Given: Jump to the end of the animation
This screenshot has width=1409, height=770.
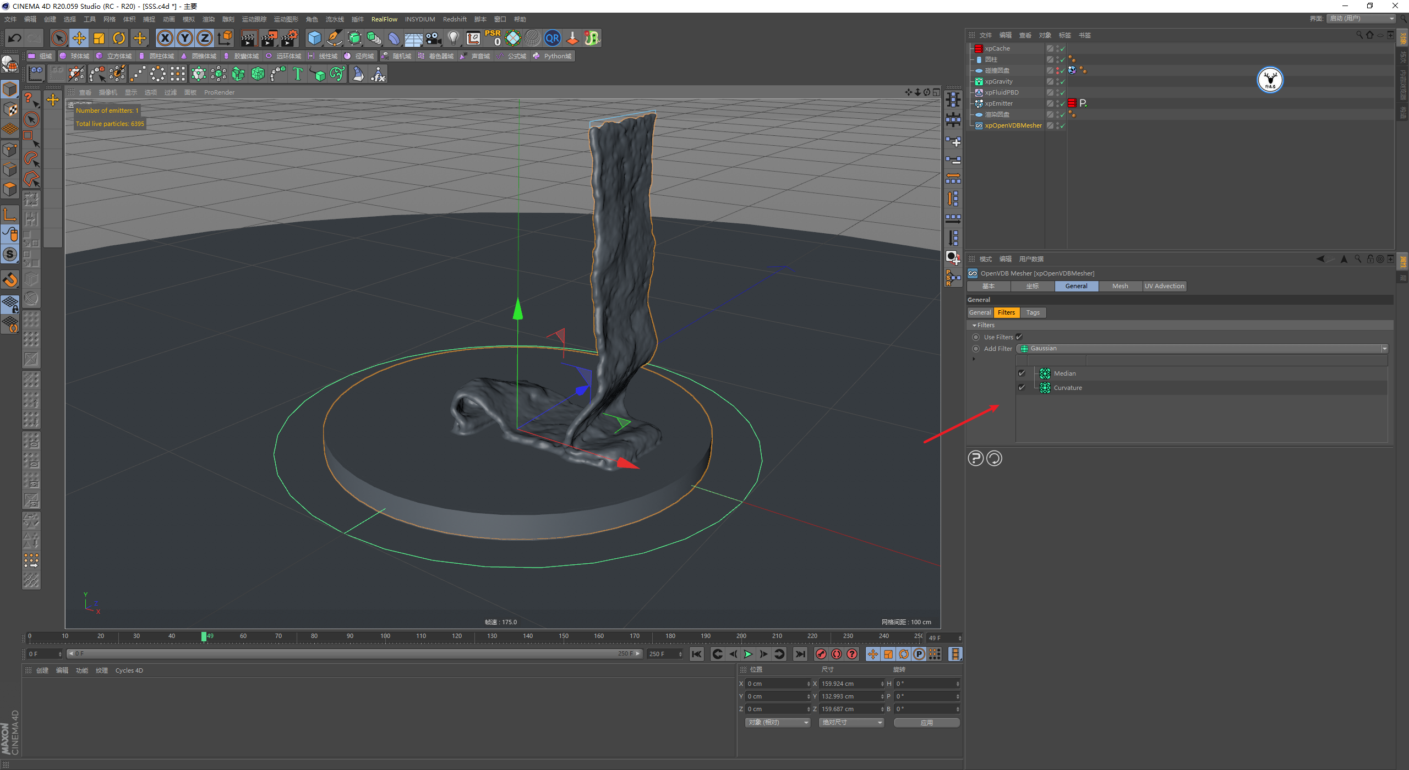Looking at the screenshot, I should pyautogui.click(x=800, y=654).
